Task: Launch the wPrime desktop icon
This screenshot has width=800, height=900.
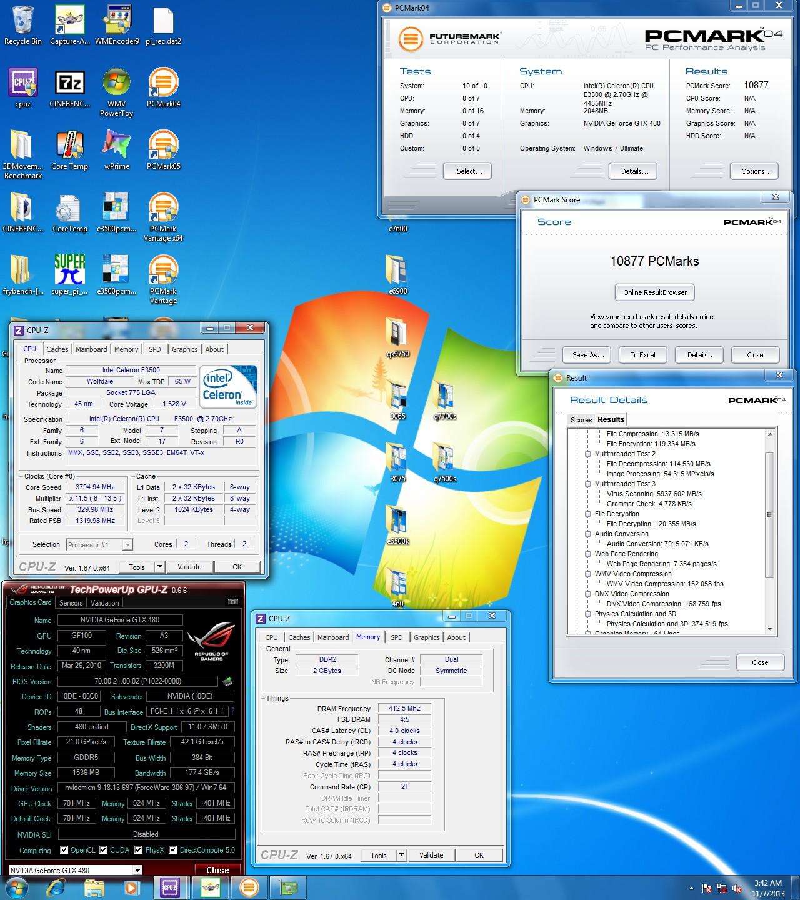Action: click(x=117, y=150)
